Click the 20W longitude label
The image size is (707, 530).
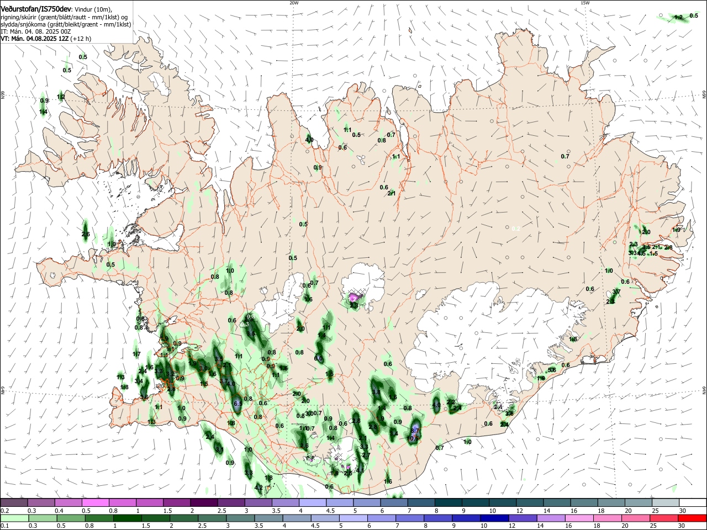(294, 3)
